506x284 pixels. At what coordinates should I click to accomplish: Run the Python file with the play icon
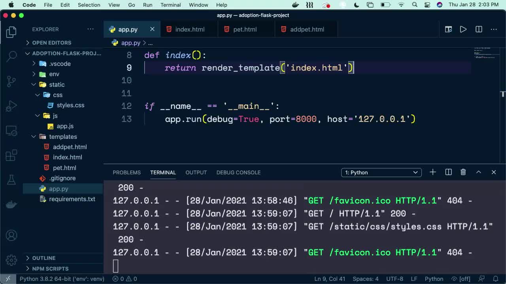[x=463, y=29]
